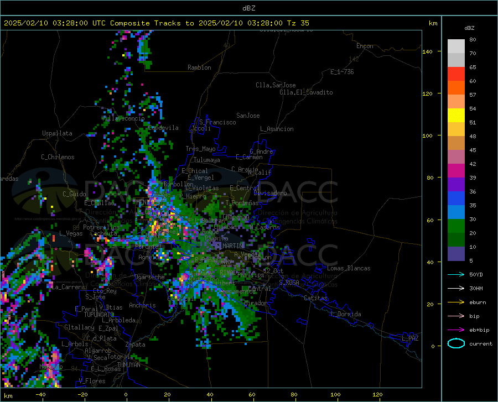Screen dimensions: 498x402
Task: Pick the red 60–65 dBZ legend swatch
Action: point(456,74)
